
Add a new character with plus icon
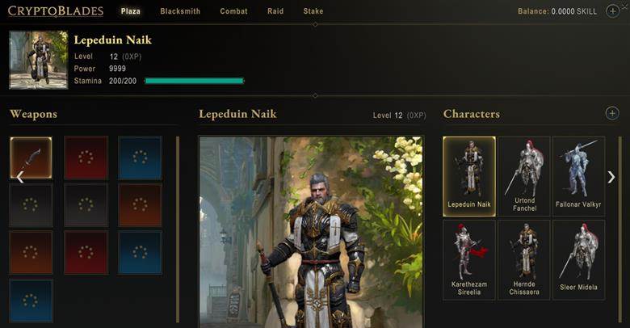612,113
